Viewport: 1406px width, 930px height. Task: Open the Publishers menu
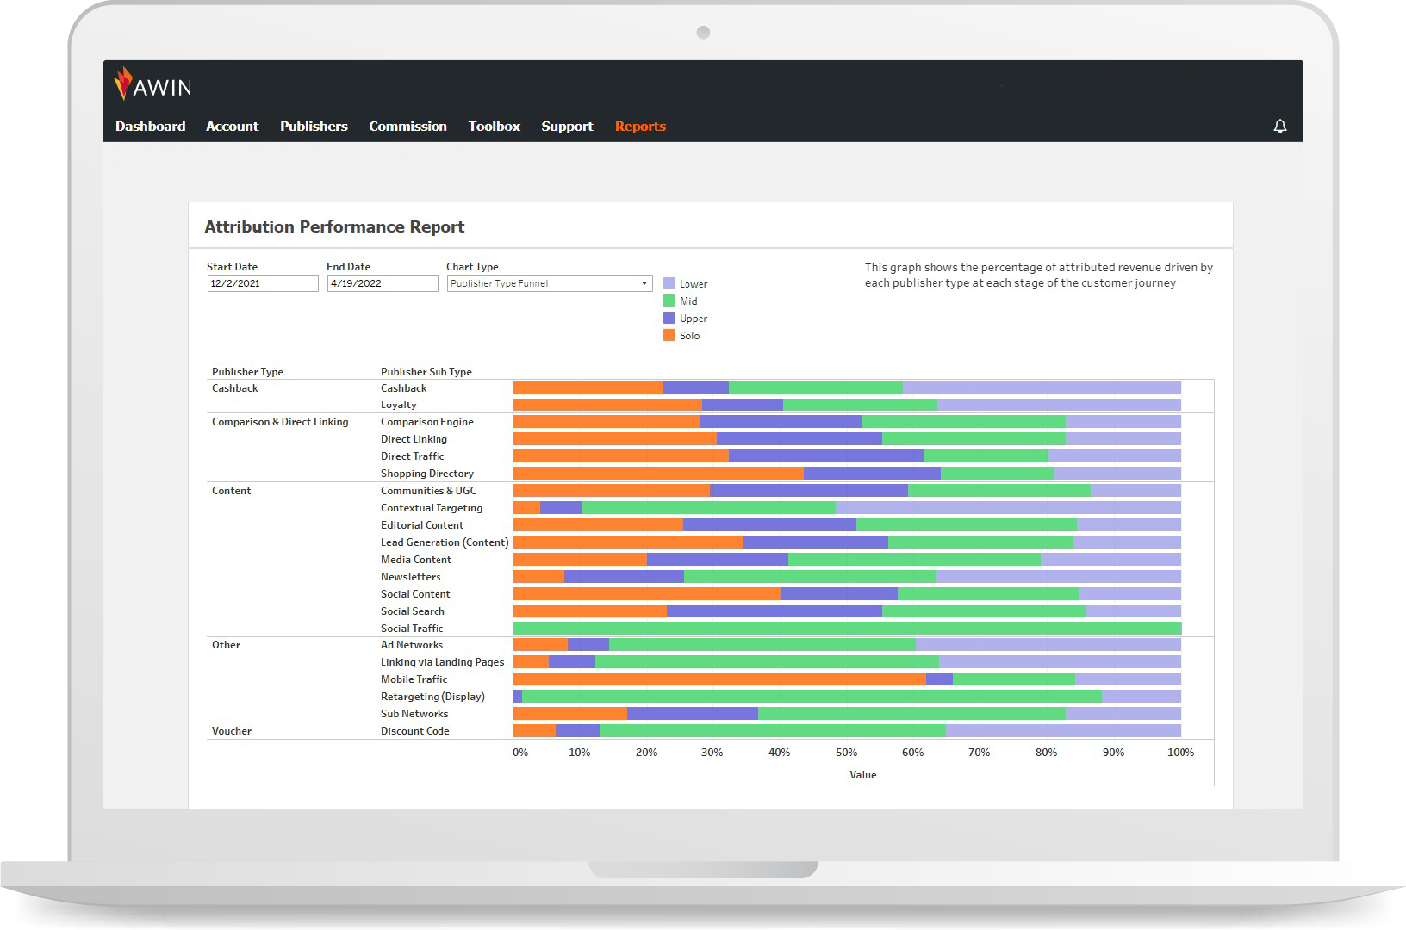[314, 127]
